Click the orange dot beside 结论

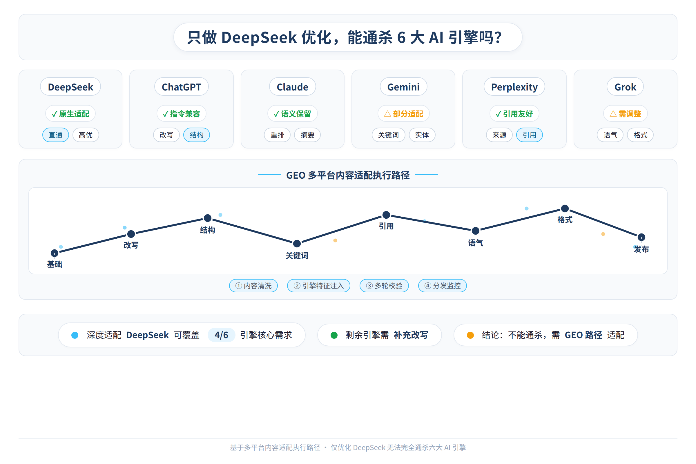(470, 335)
